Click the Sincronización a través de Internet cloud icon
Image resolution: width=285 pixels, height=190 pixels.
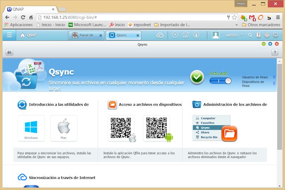pos(22,177)
